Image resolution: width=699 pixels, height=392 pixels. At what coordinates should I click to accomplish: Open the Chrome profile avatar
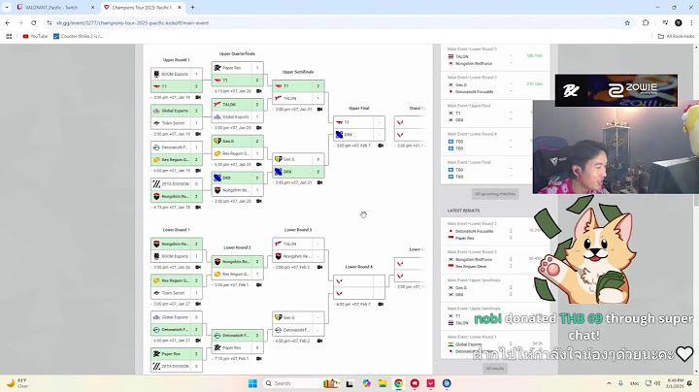coord(679,22)
